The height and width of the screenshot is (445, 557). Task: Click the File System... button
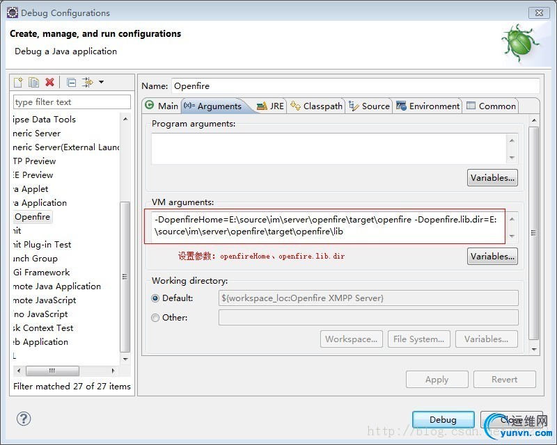click(x=419, y=339)
